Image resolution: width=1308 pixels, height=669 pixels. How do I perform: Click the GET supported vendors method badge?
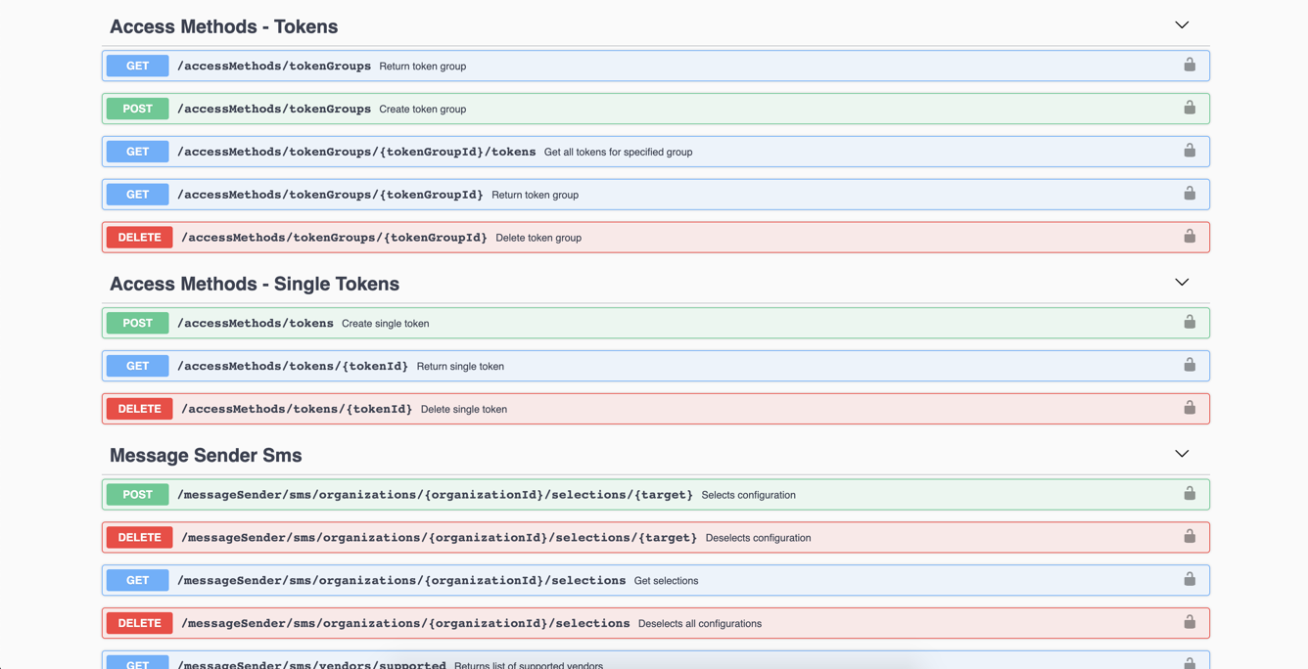137,663
